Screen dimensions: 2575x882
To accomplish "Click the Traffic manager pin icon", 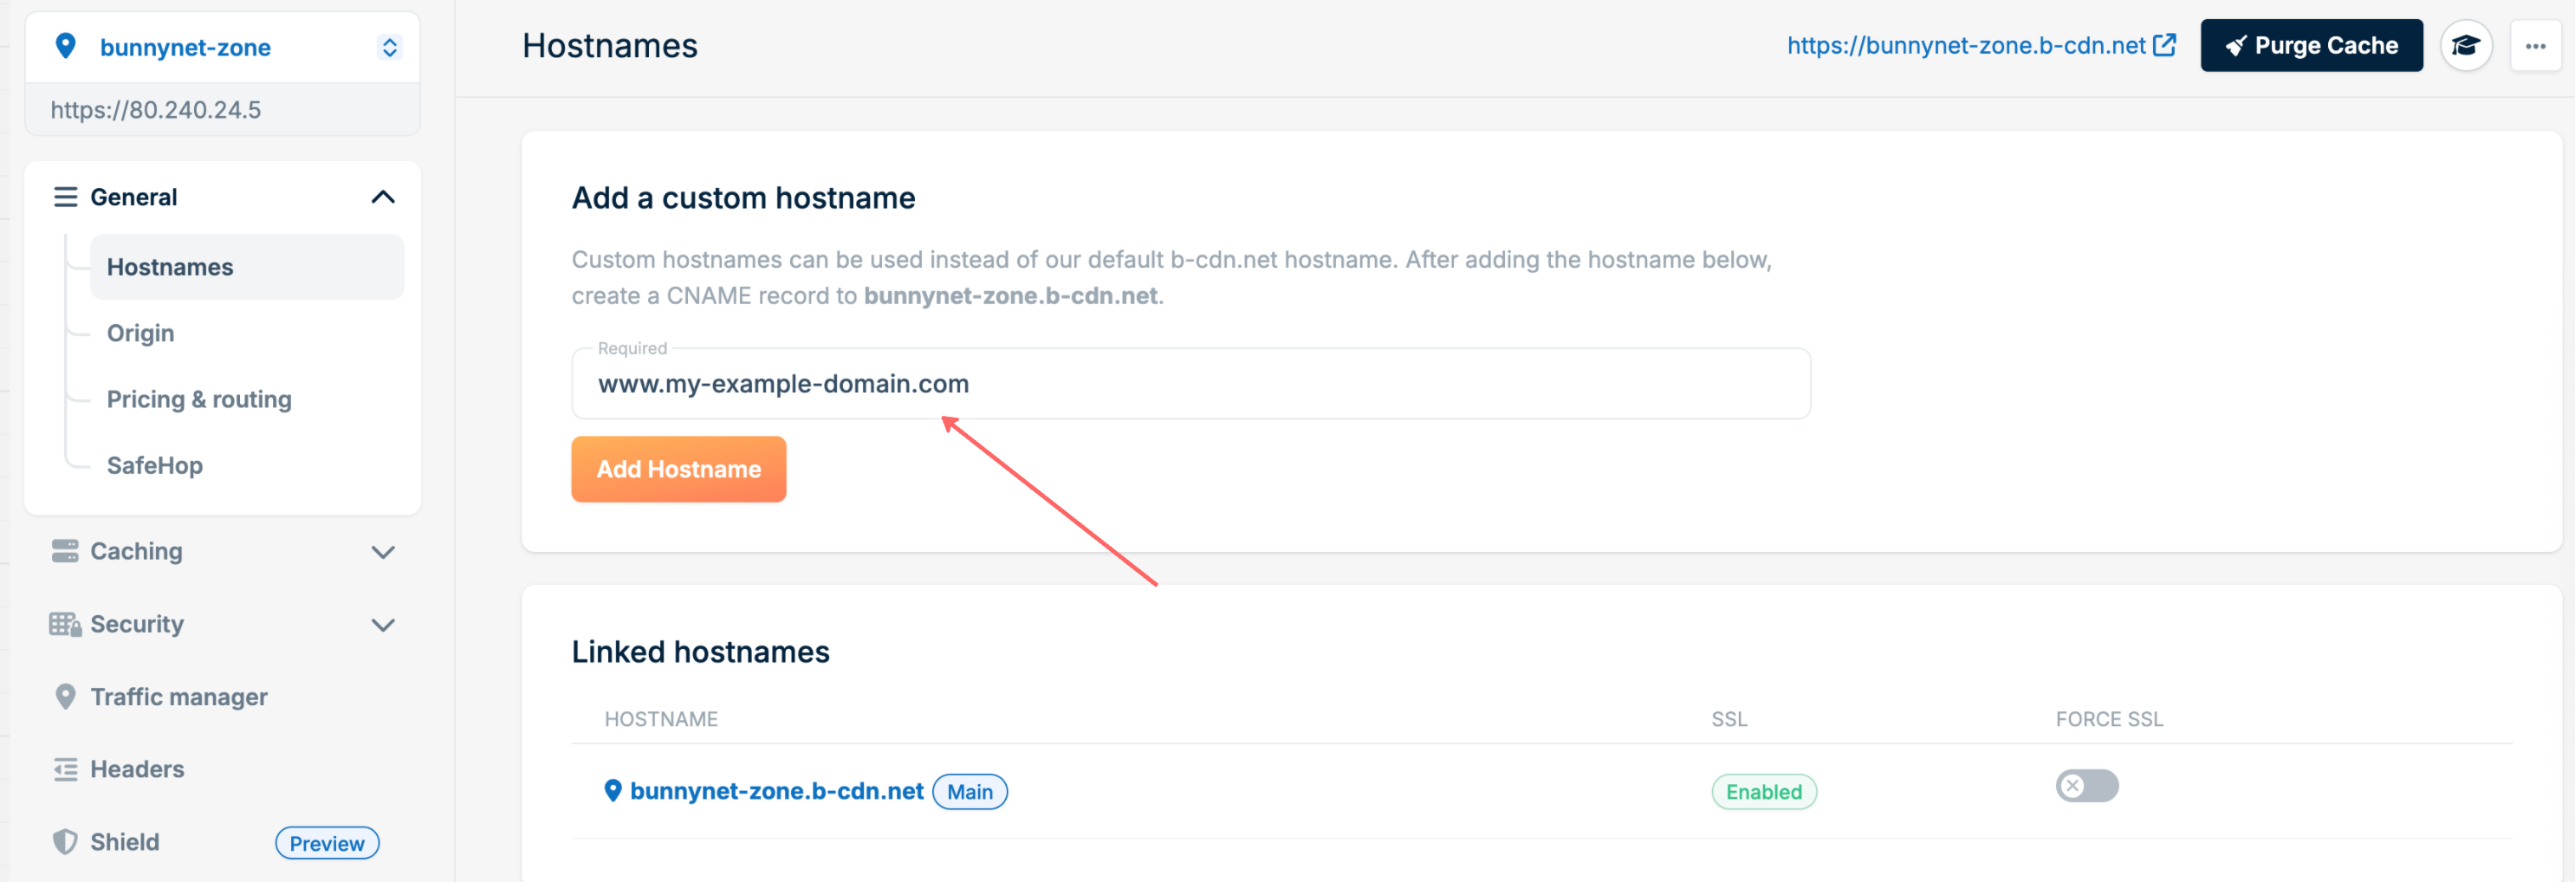I will pos(65,696).
